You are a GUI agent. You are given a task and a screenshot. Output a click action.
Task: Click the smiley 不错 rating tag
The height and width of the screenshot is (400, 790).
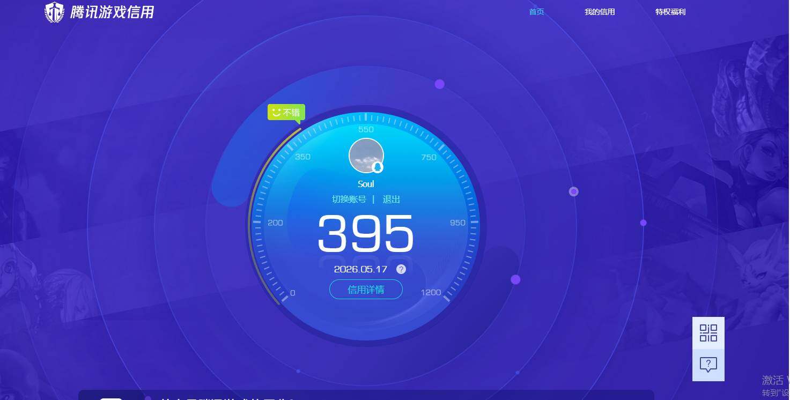286,113
